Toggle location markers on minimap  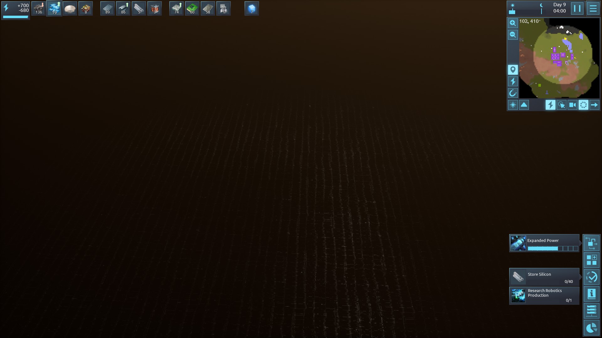click(x=513, y=69)
